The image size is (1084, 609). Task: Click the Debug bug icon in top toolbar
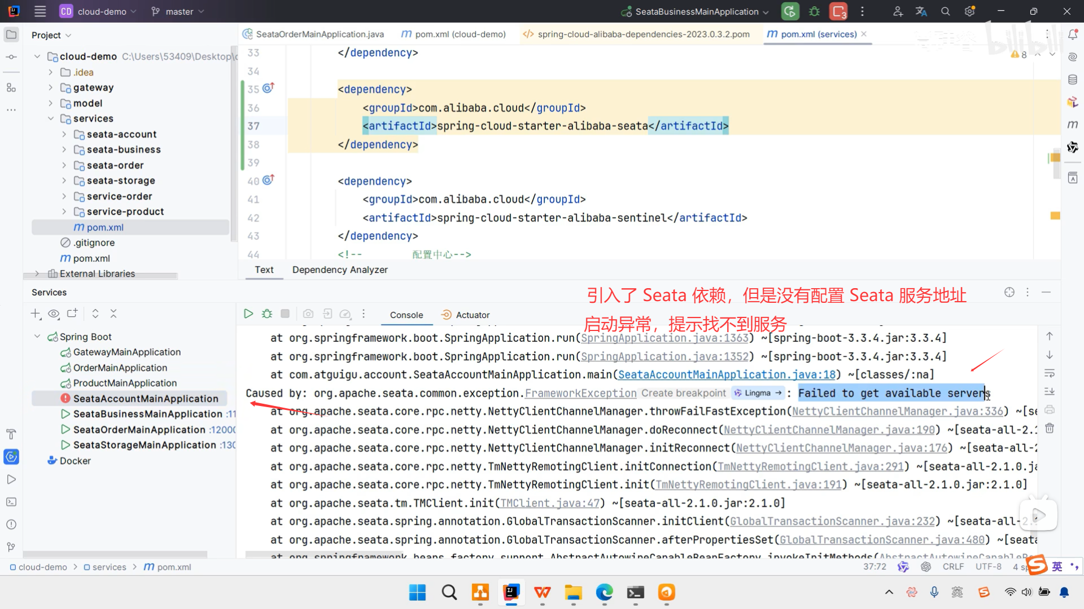tap(814, 11)
